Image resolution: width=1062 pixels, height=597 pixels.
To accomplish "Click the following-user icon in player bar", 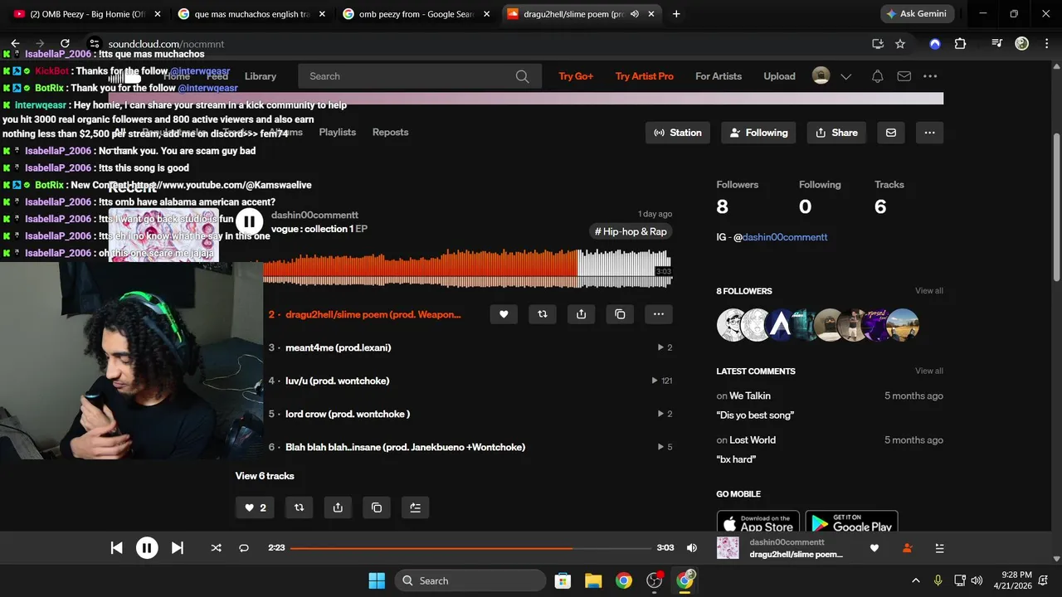I will tap(907, 548).
